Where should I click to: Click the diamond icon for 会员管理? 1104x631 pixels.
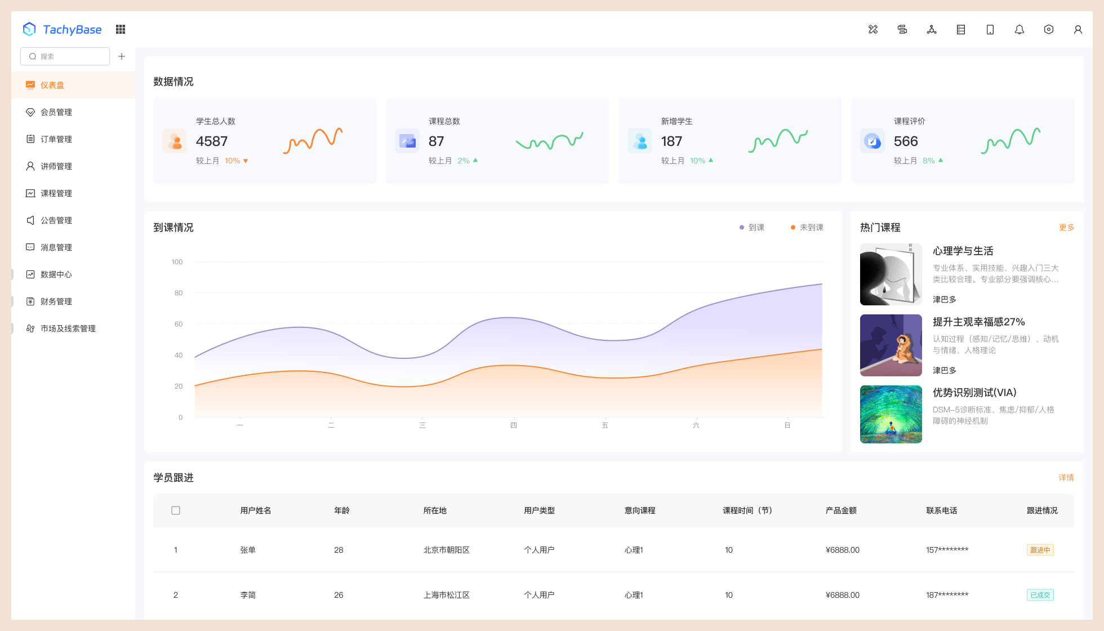(30, 112)
